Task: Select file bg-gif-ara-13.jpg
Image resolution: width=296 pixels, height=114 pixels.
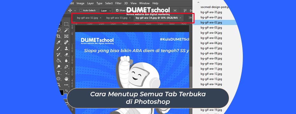Action: pyautogui.click(x=211, y=79)
